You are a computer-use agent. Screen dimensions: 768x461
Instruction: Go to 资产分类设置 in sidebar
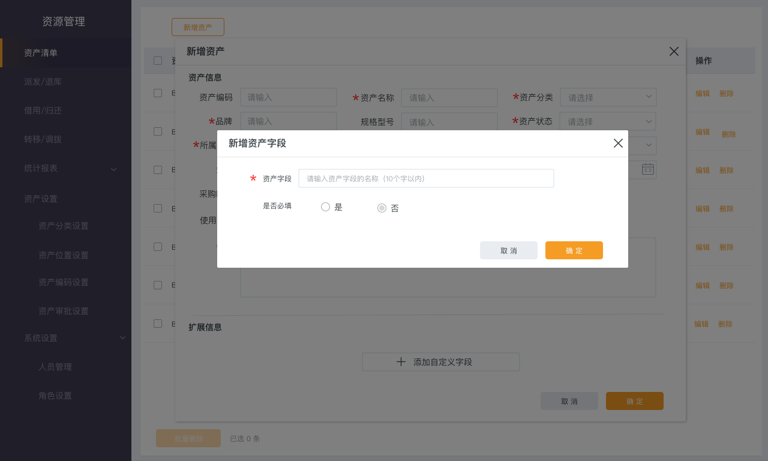tap(63, 226)
